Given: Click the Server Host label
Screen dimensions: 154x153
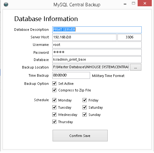Looking at the screenshot, I should [x=40, y=37].
